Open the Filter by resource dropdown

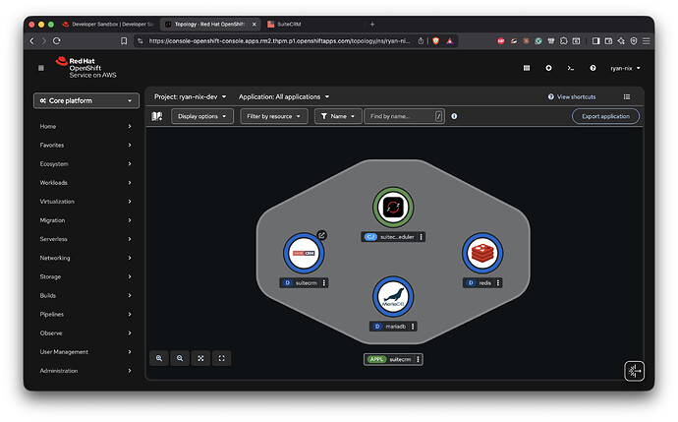[274, 116]
